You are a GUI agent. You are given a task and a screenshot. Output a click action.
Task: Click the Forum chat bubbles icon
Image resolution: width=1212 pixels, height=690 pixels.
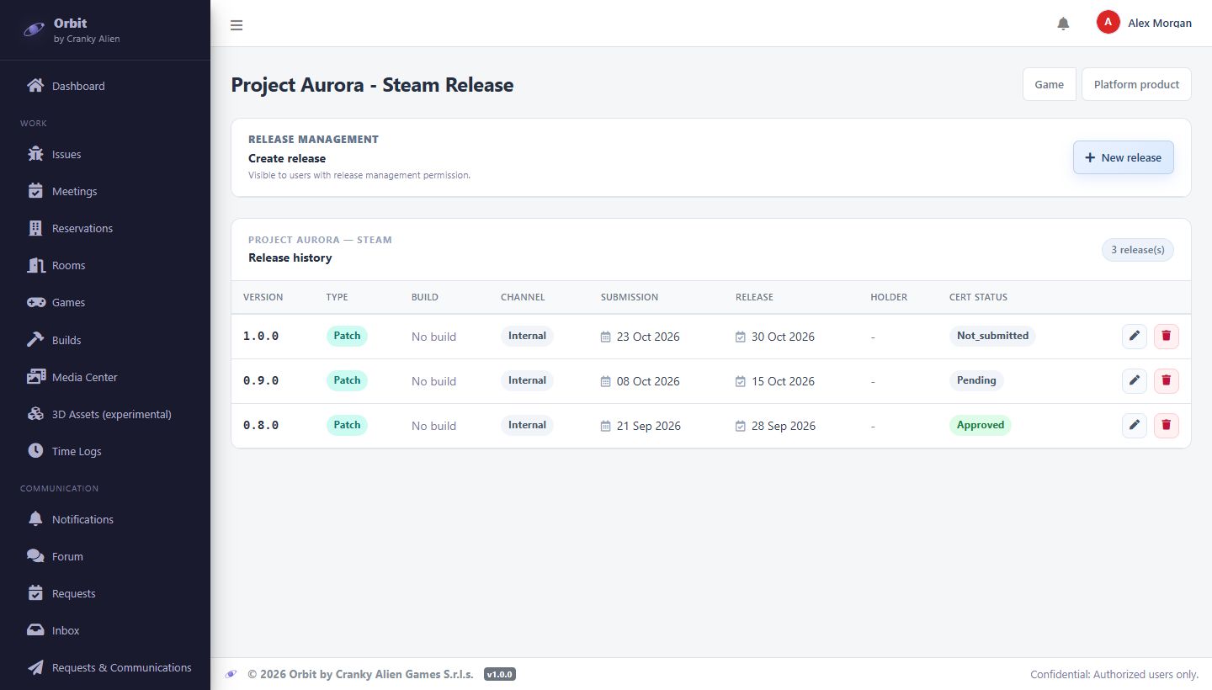pyautogui.click(x=35, y=556)
